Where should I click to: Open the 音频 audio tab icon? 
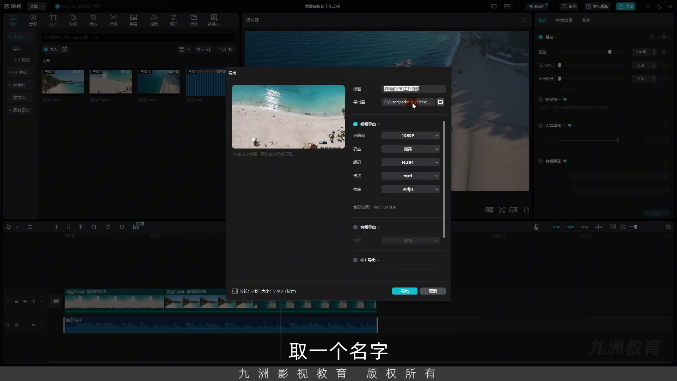[x=33, y=20]
